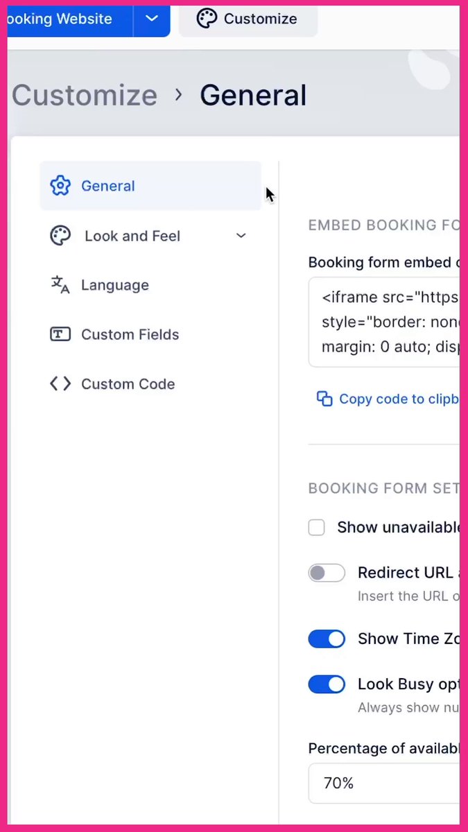Image resolution: width=468 pixels, height=832 pixels.
Task: Click the Booking Website button
Action: (x=69, y=19)
